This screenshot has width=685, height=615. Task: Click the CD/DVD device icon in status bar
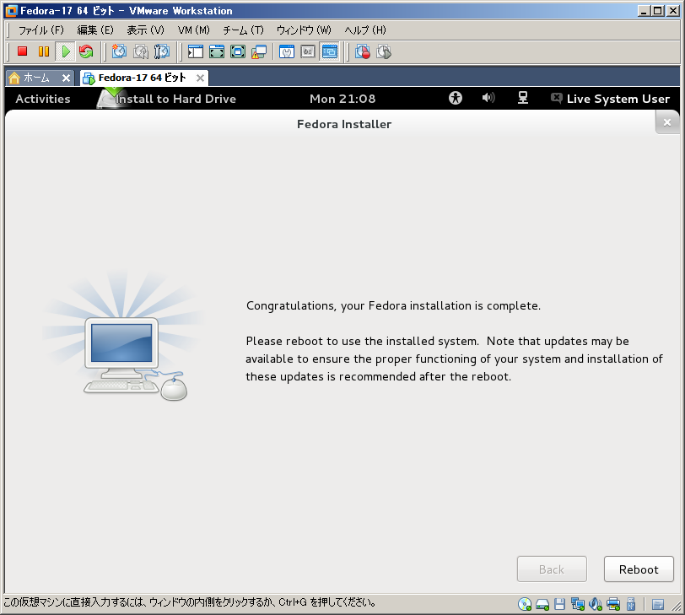click(525, 604)
